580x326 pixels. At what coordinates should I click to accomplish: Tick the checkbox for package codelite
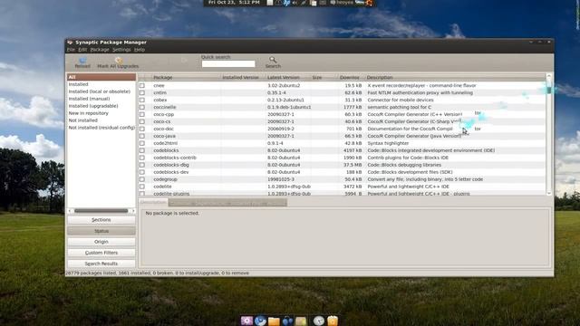(x=142, y=187)
